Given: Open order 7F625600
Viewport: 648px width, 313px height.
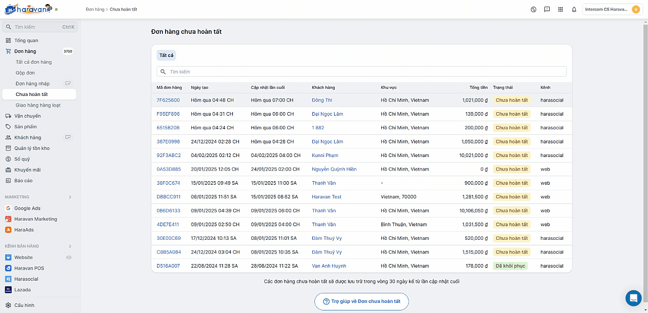Looking at the screenshot, I should 168,100.
